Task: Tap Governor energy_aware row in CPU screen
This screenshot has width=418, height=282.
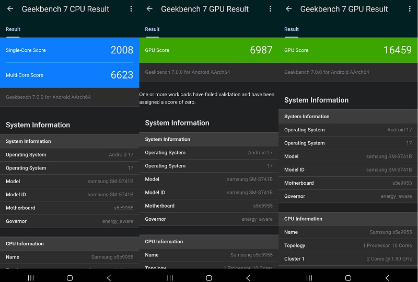Action: point(69,221)
